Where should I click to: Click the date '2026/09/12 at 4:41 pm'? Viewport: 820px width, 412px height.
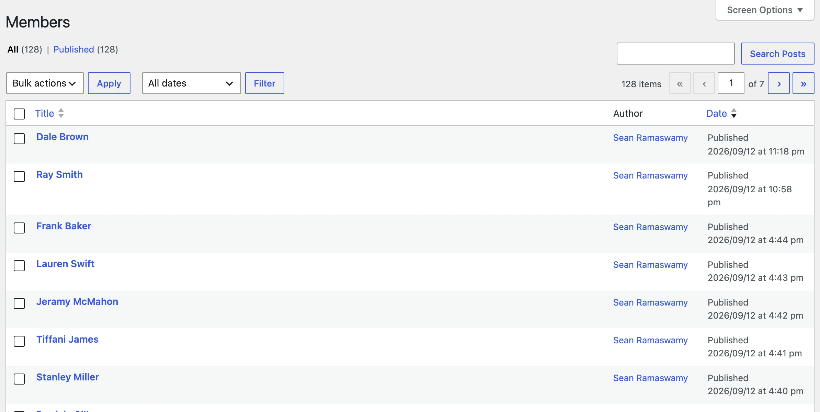click(x=755, y=353)
